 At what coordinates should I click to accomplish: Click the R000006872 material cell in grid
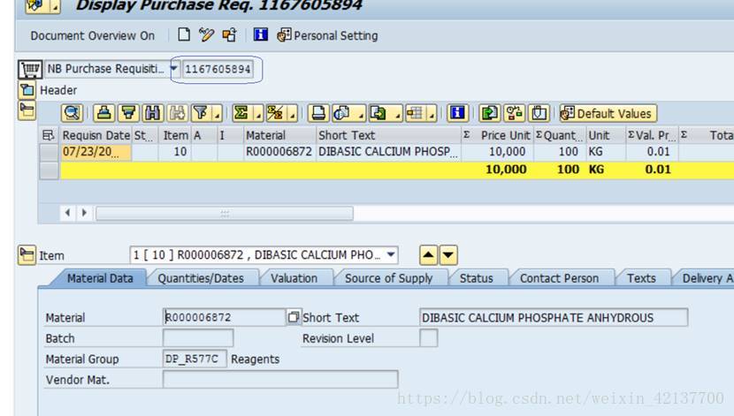pyautogui.click(x=279, y=152)
